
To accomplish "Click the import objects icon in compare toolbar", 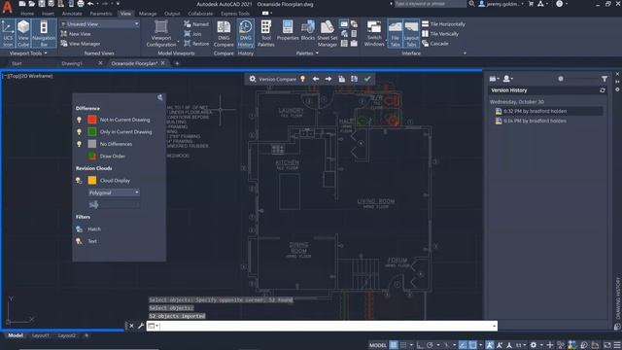I will pyautogui.click(x=341, y=79).
